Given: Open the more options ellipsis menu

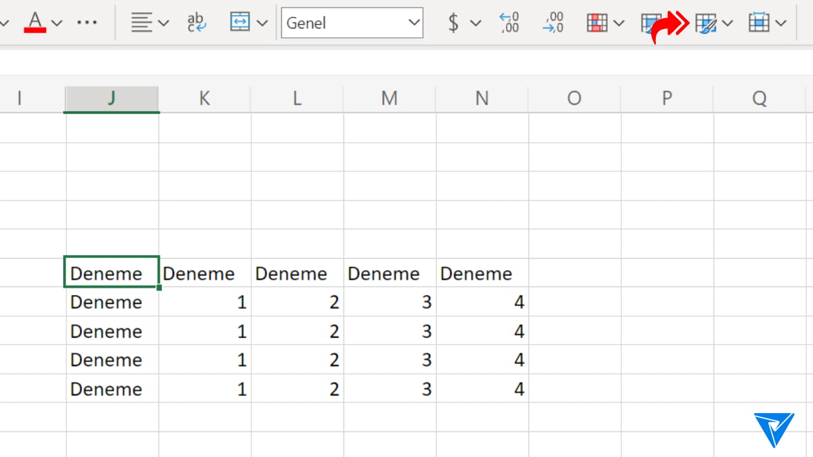Looking at the screenshot, I should 87,23.
